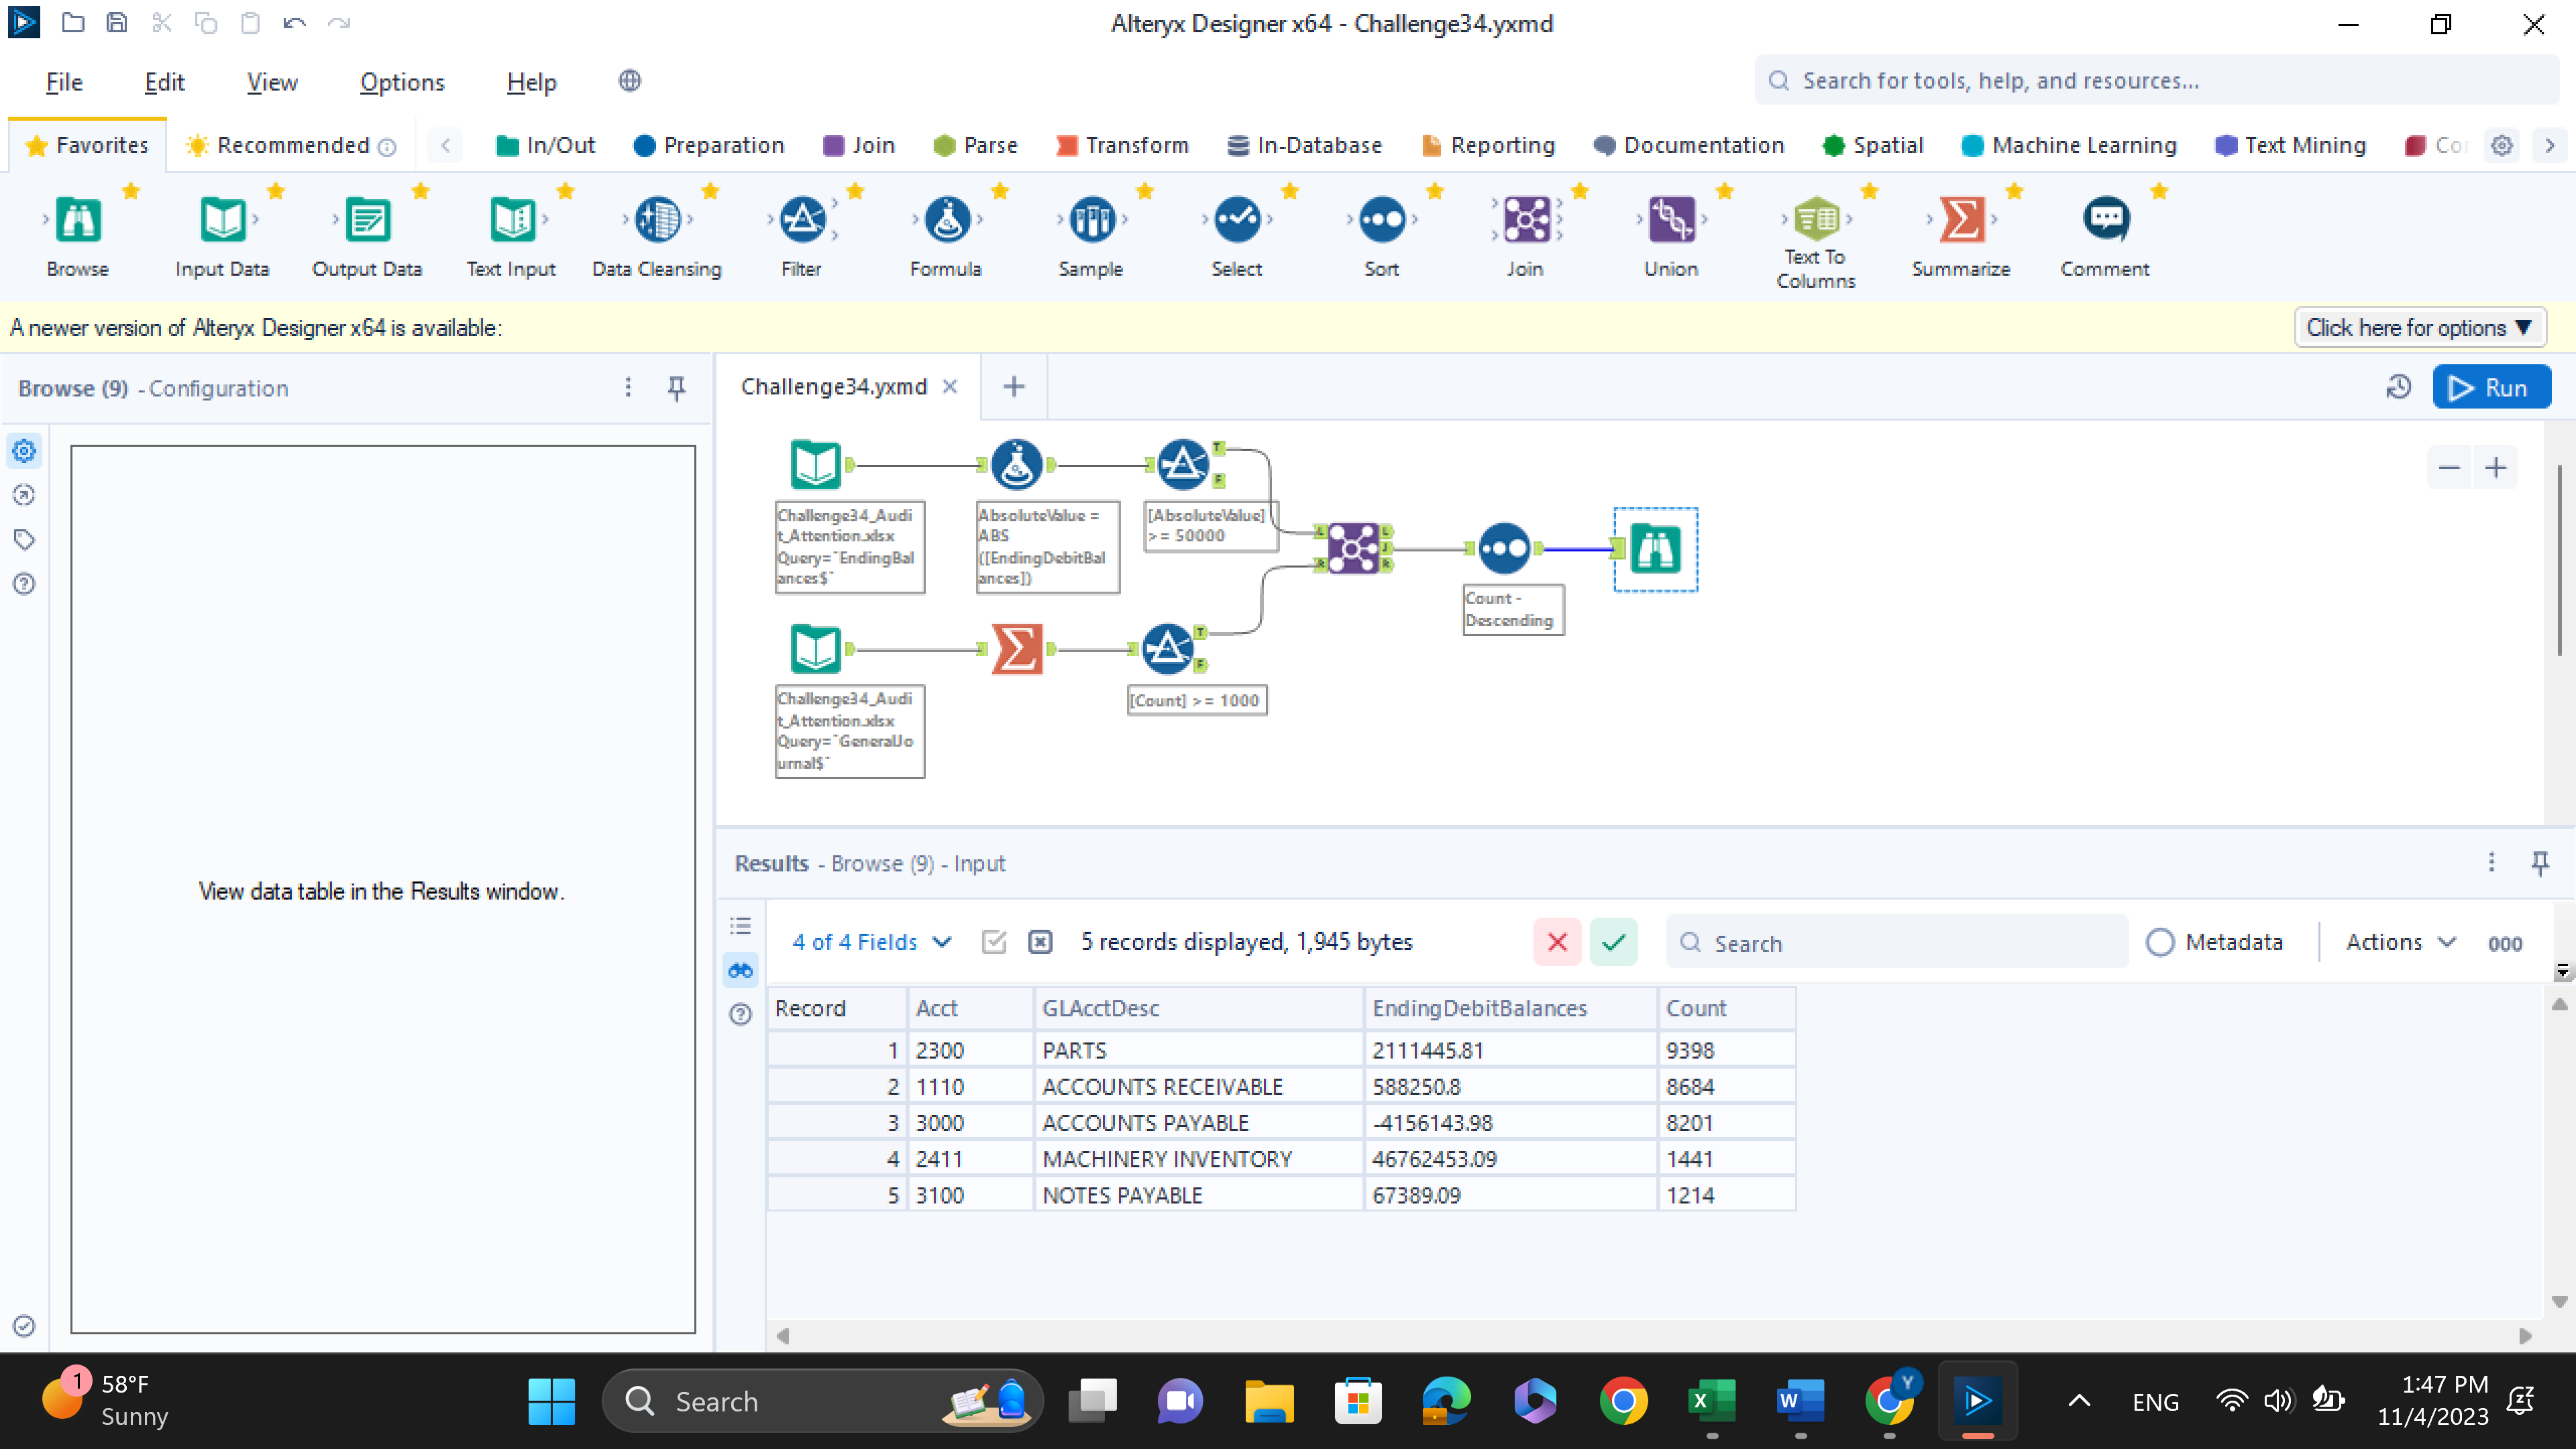The height and width of the screenshot is (1449, 2576).
Task: Click the red X cancel button in Results
Action: click(x=1557, y=942)
